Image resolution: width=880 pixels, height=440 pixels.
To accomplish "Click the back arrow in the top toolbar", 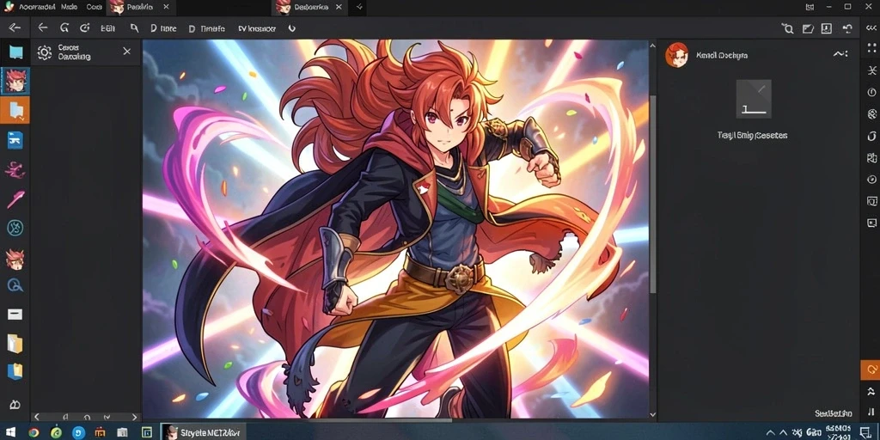I will [x=43, y=28].
